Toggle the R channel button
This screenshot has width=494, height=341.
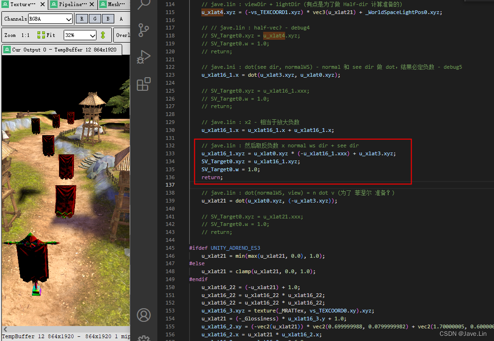pos(81,19)
